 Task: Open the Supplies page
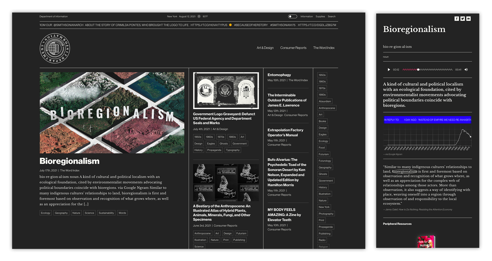(x=320, y=17)
